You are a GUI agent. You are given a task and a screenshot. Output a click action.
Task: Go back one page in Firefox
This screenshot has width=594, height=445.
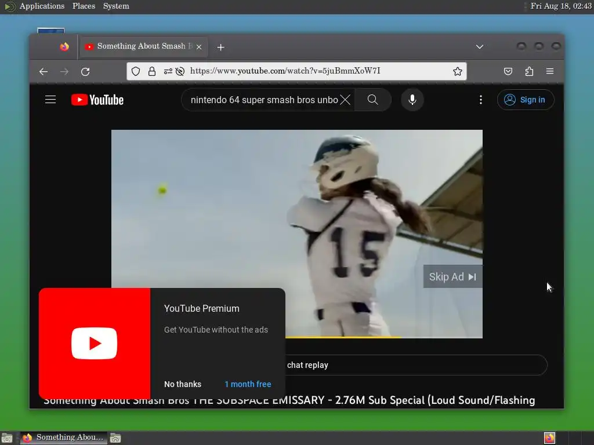tap(44, 71)
